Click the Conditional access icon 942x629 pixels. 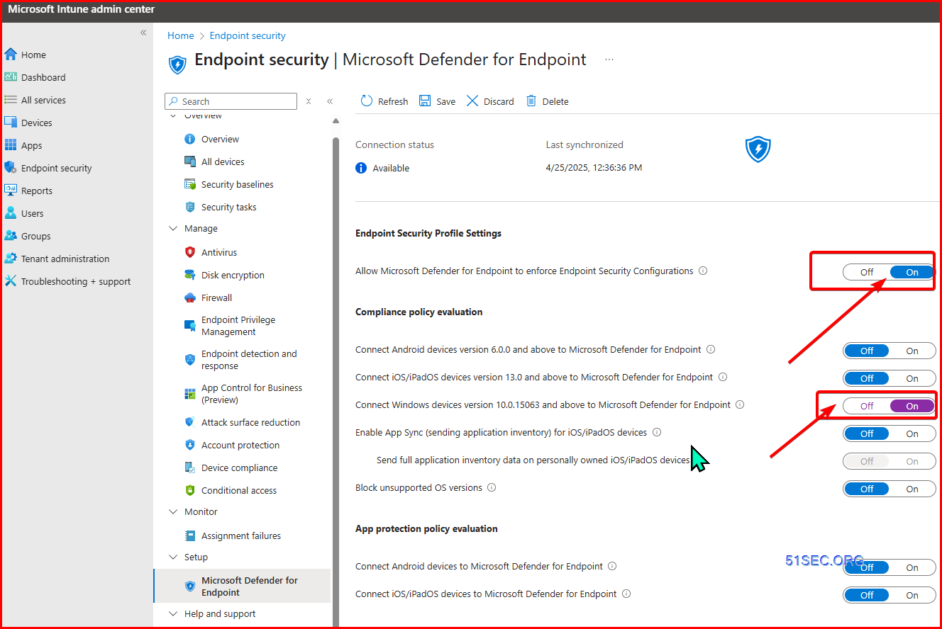(190, 490)
